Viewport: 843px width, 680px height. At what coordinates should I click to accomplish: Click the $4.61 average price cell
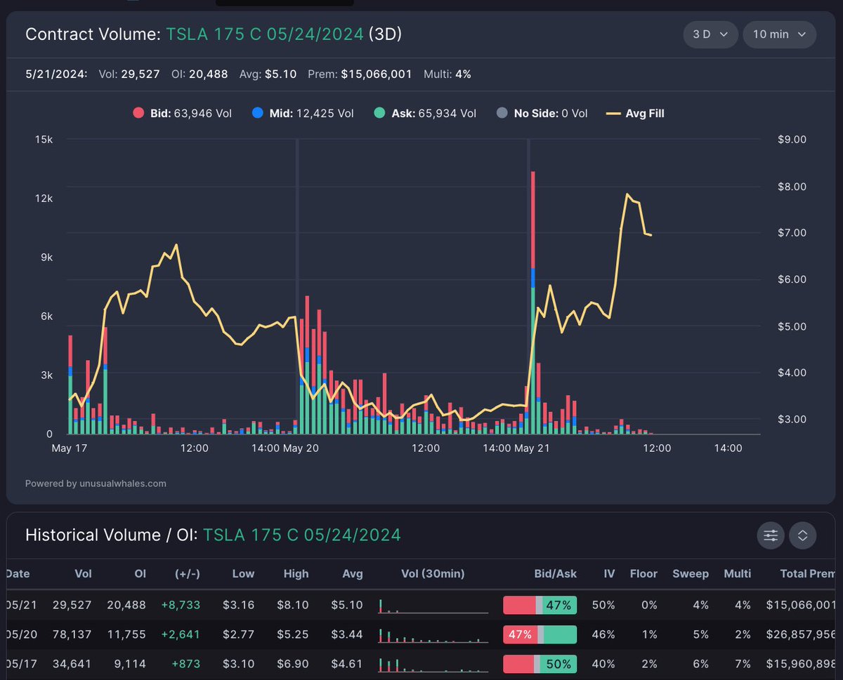click(x=348, y=664)
